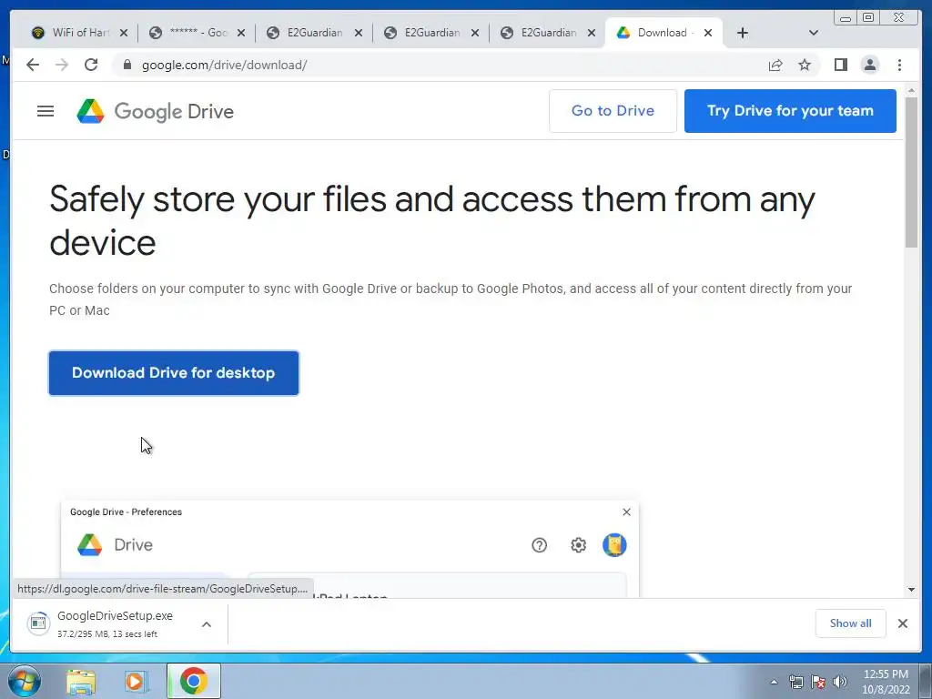Open Action Center flag icon
Image resolution: width=932 pixels, height=699 pixels.
pyautogui.click(x=818, y=682)
